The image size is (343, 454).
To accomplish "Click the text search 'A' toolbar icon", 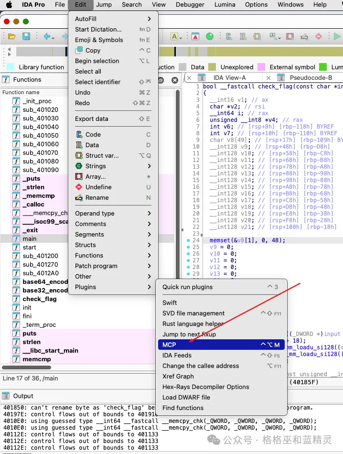I will click(174, 36).
